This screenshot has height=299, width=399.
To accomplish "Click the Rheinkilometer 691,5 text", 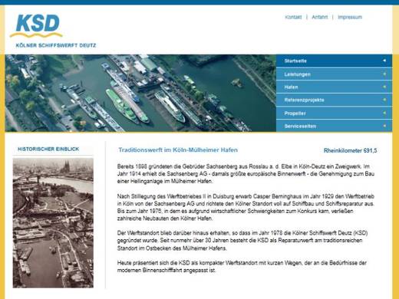I will (350, 150).
